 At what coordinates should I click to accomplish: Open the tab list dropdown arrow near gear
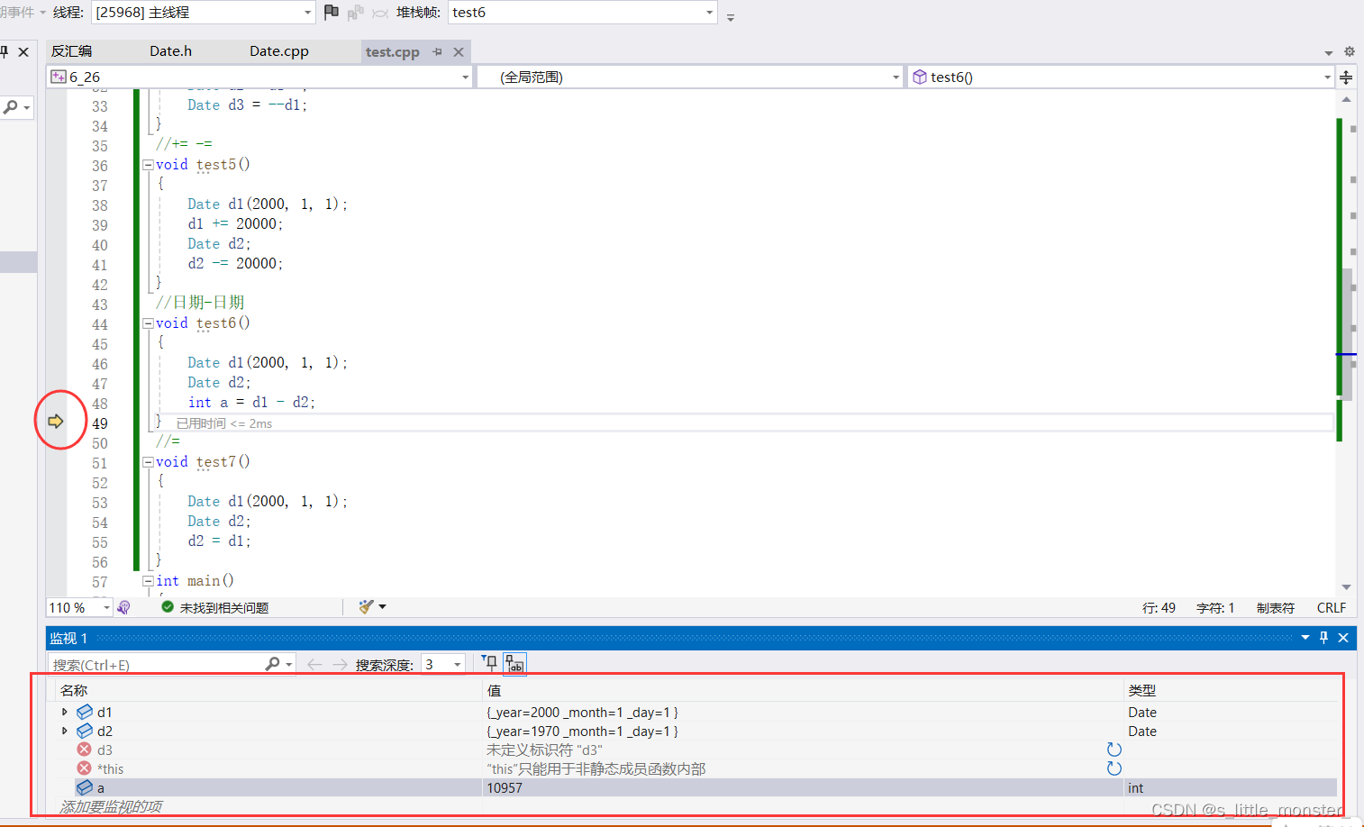click(x=1328, y=53)
